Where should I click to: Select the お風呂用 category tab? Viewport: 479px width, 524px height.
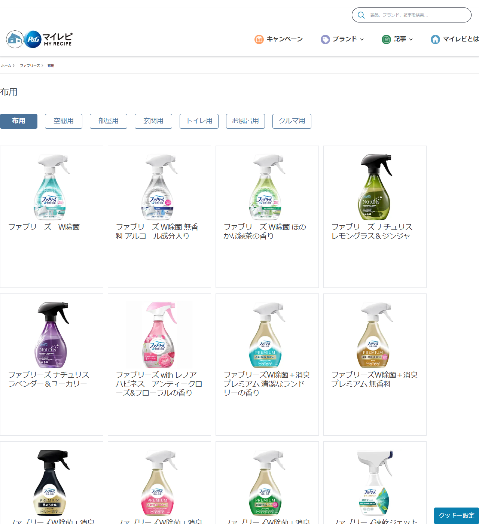(245, 121)
